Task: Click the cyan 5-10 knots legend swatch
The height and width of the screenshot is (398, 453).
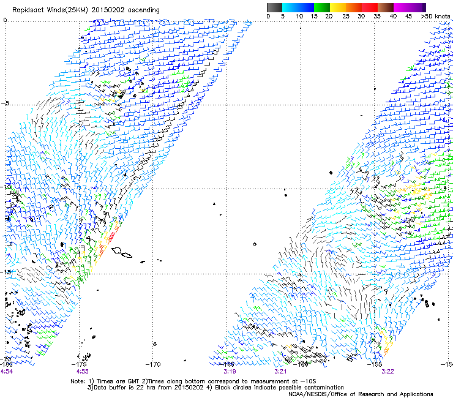Action: [290, 7]
